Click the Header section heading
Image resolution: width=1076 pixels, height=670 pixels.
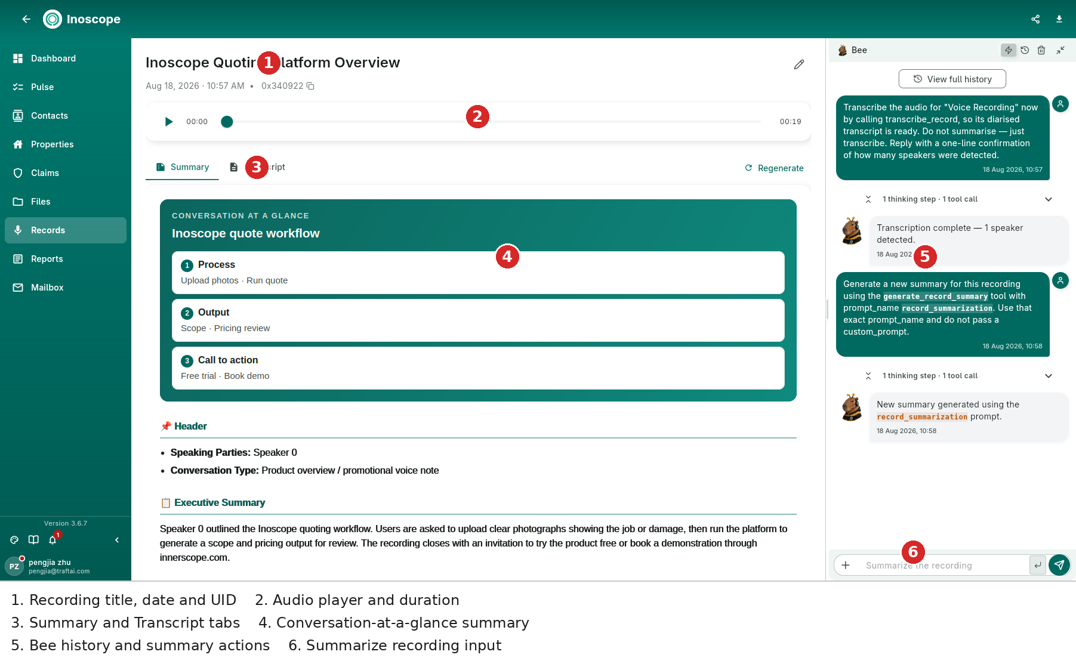(x=190, y=427)
